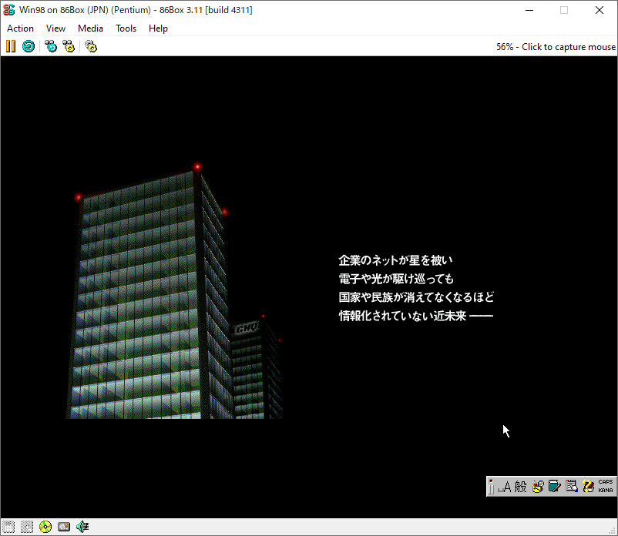Click the IME conversion mode '般' button
Image resolution: width=618 pixels, height=536 pixels.
520,487
